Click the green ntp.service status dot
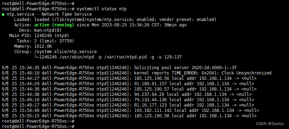289x129 pixels. [x=3, y=15]
